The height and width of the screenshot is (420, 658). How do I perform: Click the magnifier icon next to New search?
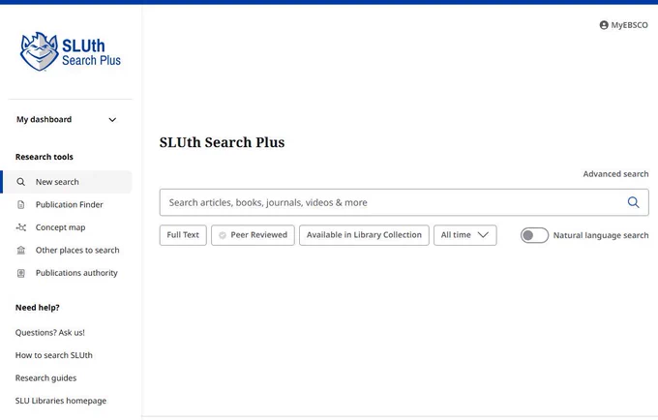(20, 182)
